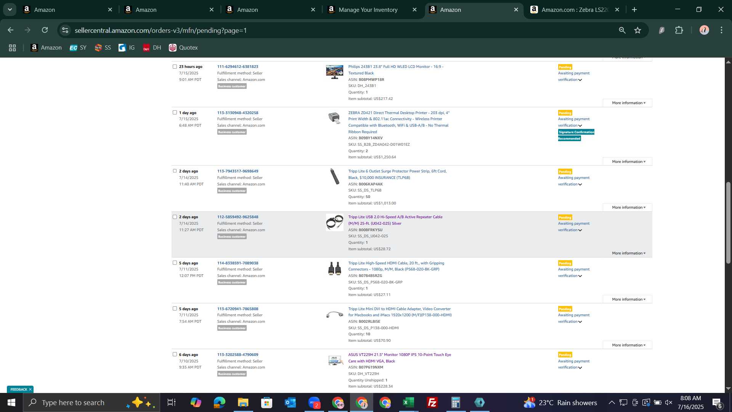
Task: Open the IG bookmark
Action: click(127, 48)
